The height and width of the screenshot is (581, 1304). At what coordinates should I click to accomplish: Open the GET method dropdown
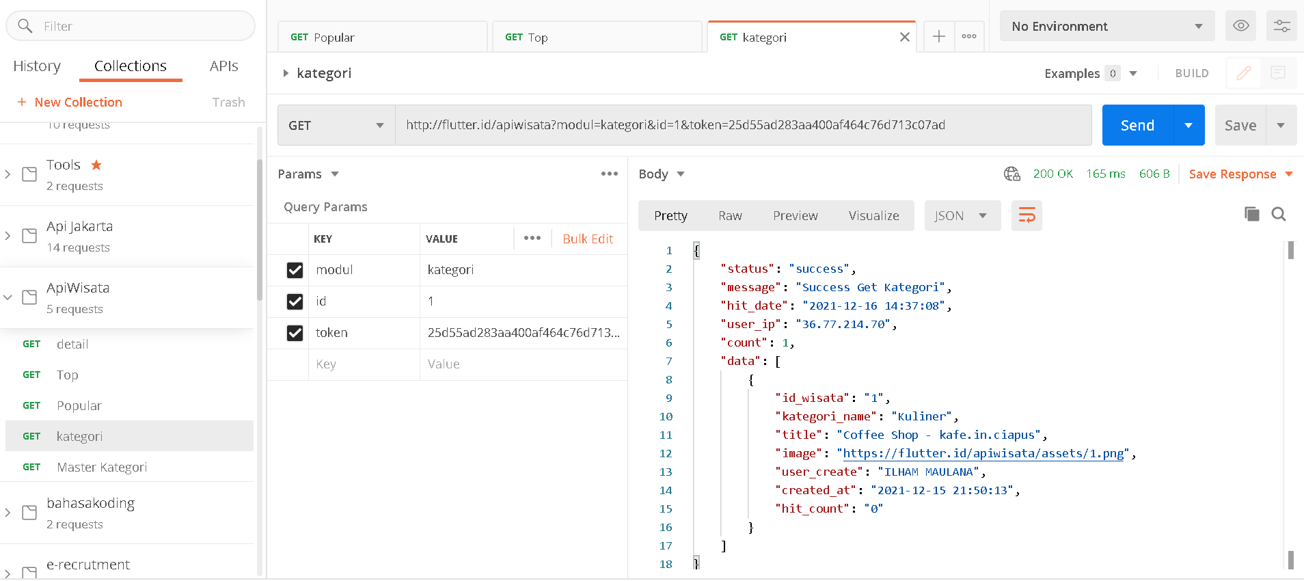[336, 125]
